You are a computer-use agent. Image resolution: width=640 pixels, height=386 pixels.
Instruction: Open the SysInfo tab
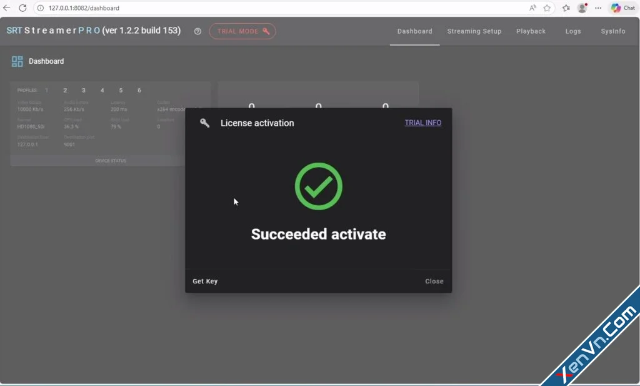coord(613,31)
